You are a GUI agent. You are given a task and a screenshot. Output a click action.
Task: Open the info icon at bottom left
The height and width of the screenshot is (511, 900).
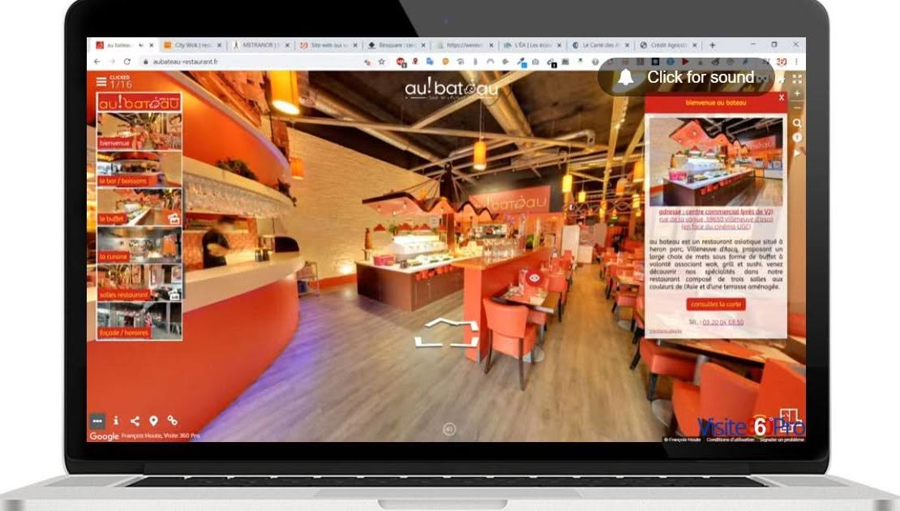coord(116,421)
